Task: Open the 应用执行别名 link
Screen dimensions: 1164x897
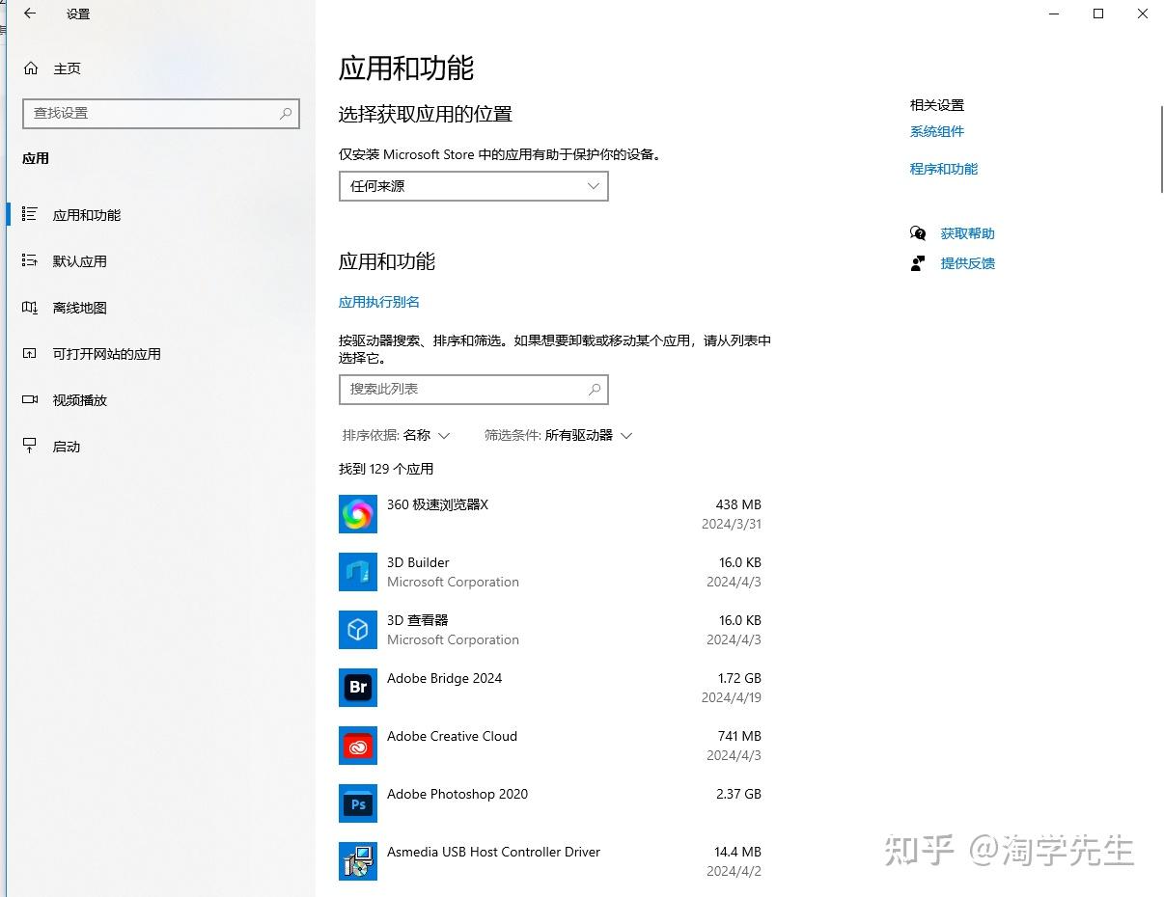Action: coord(378,302)
